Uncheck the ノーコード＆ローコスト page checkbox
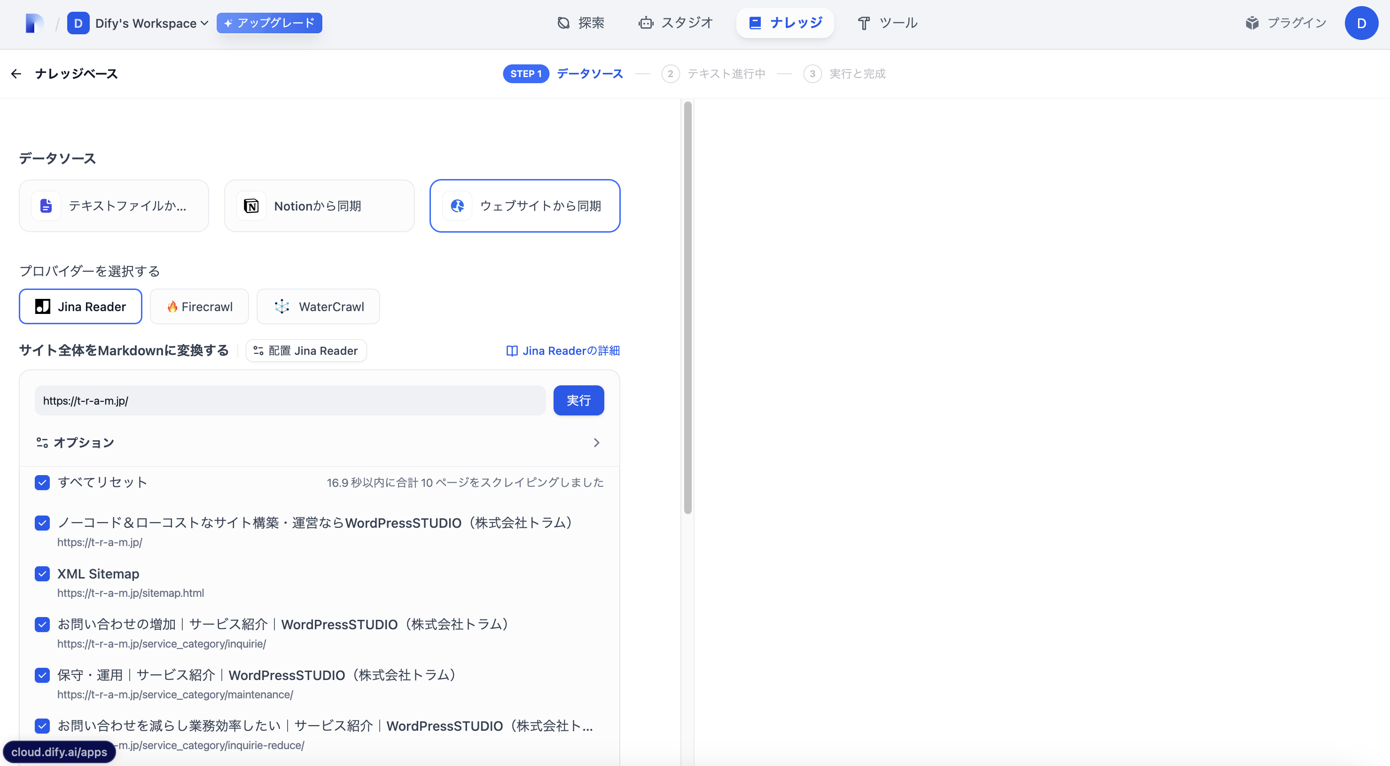 coord(42,523)
